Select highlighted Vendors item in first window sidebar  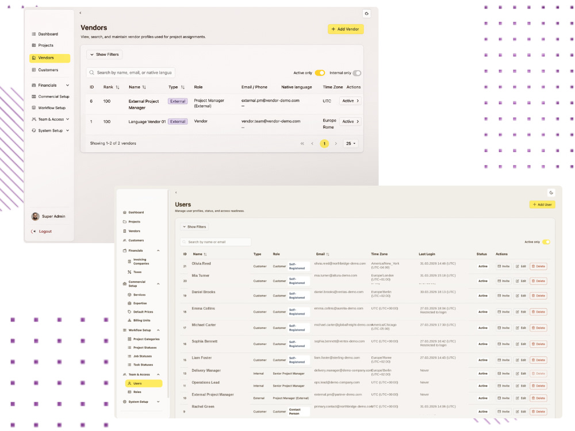[49, 58]
